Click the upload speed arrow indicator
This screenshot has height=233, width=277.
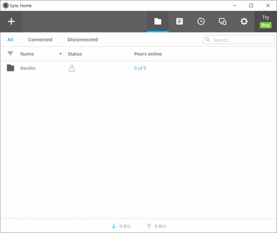click(x=149, y=226)
